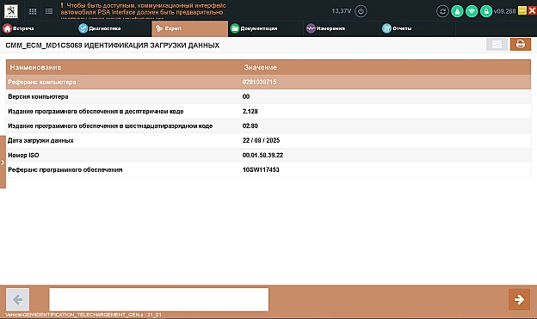Click the white bottom message field
The image size is (537, 319).
pos(159,299)
